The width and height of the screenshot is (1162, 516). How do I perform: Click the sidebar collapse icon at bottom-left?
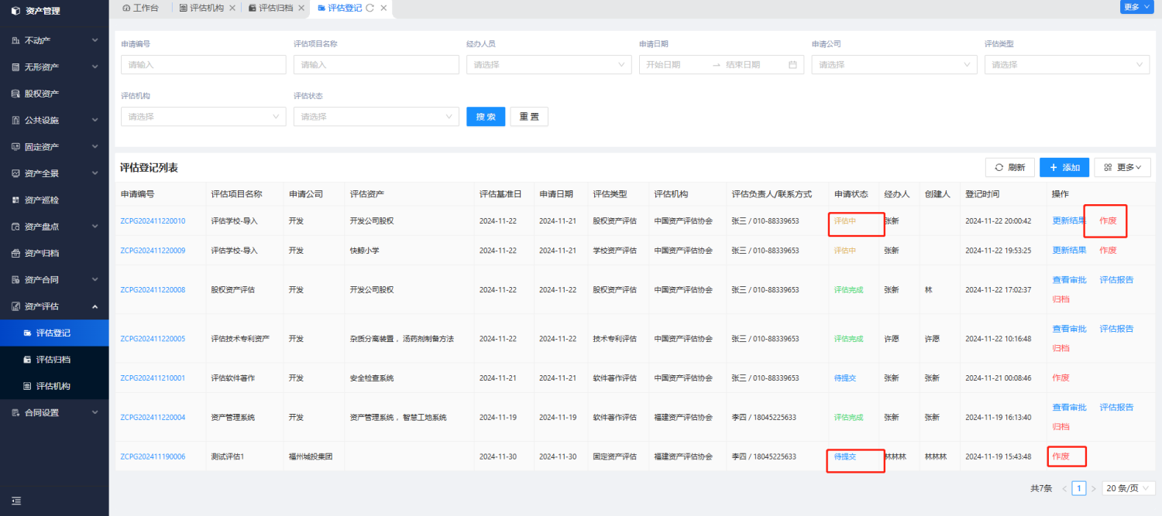16,501
